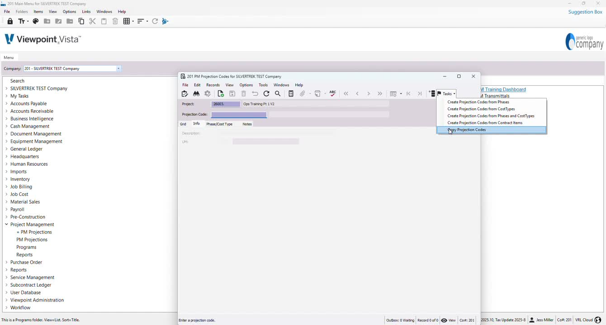Open the Training Dashboard link
606x325 pixels.
coord(503,89)
